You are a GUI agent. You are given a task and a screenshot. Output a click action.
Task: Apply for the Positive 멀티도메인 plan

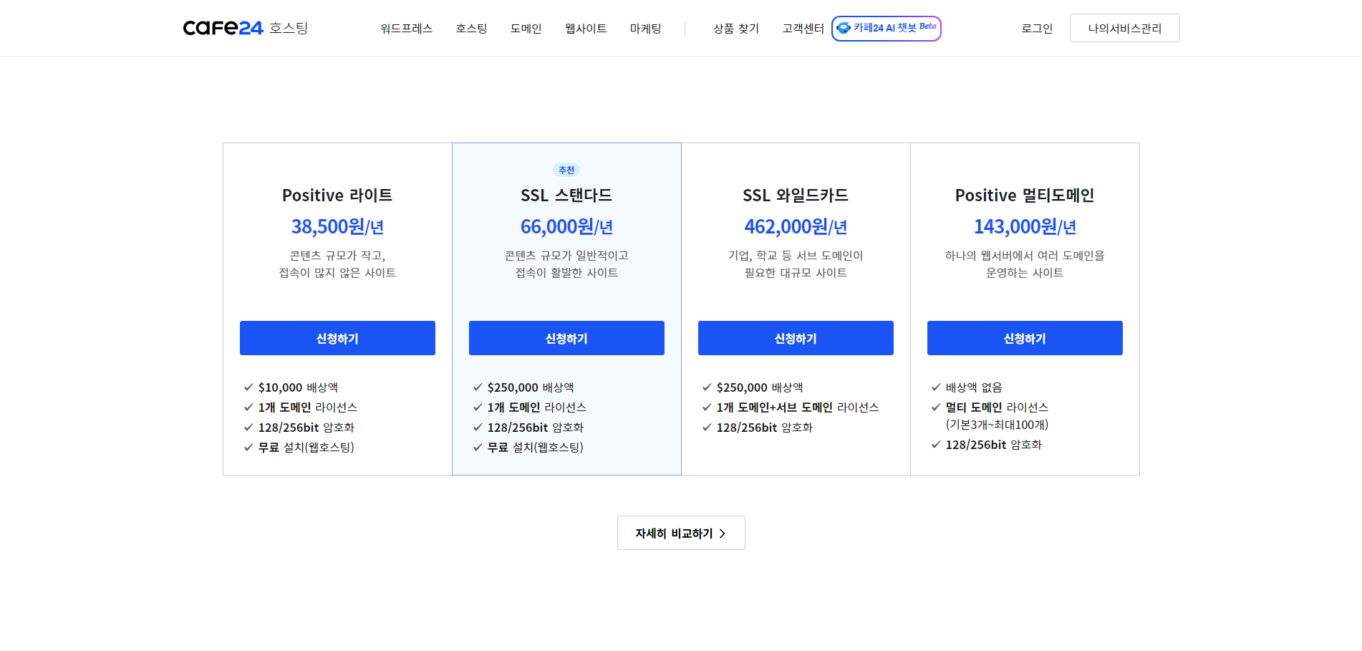pyautogui.click(x=1024, y=338)
